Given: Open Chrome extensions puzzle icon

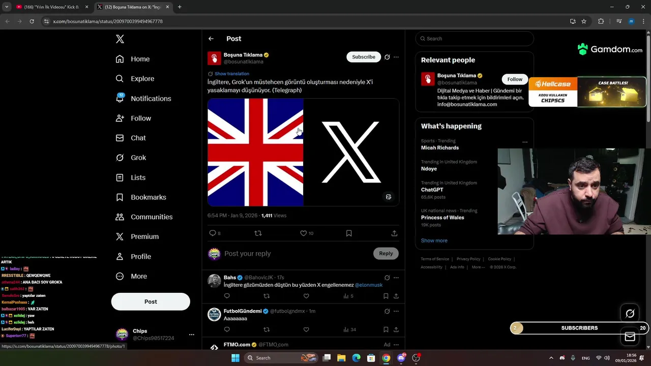Looking at the screenshot, I should [601, 21].
